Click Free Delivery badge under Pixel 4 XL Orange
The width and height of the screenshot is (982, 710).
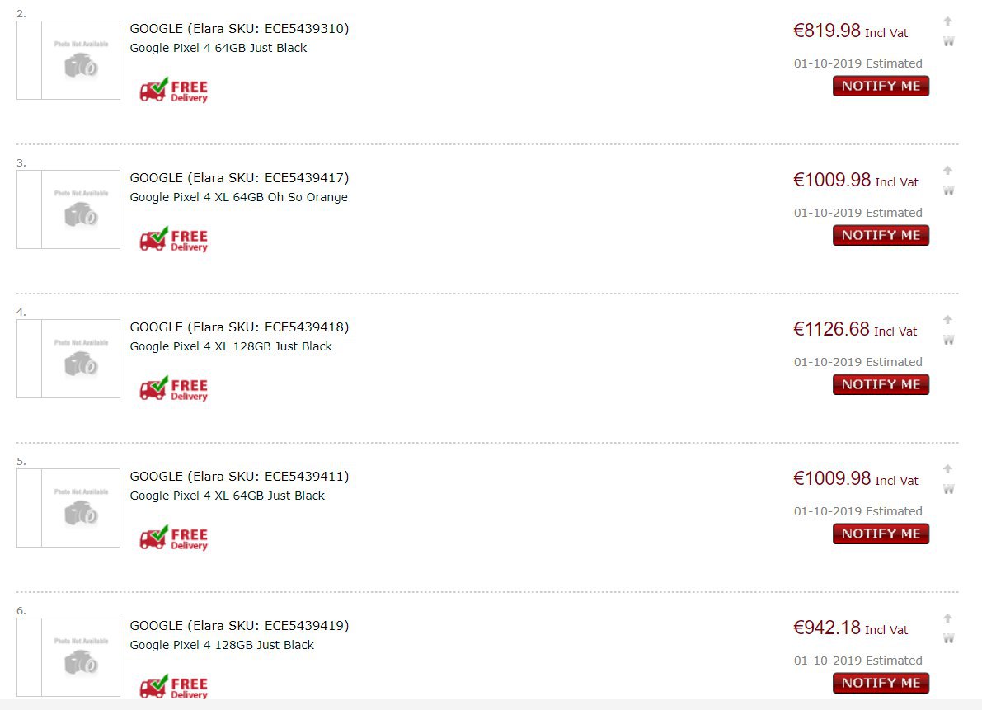173,239
